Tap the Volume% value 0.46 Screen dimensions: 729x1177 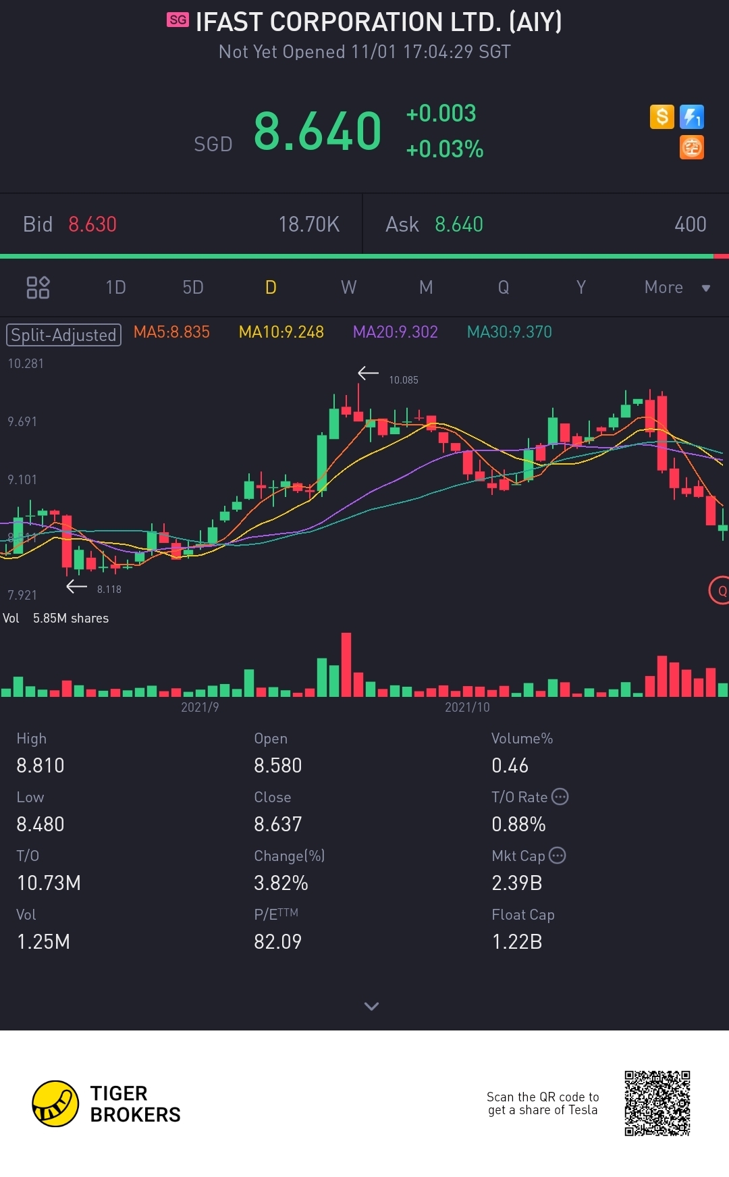click(x=510, y=766)
